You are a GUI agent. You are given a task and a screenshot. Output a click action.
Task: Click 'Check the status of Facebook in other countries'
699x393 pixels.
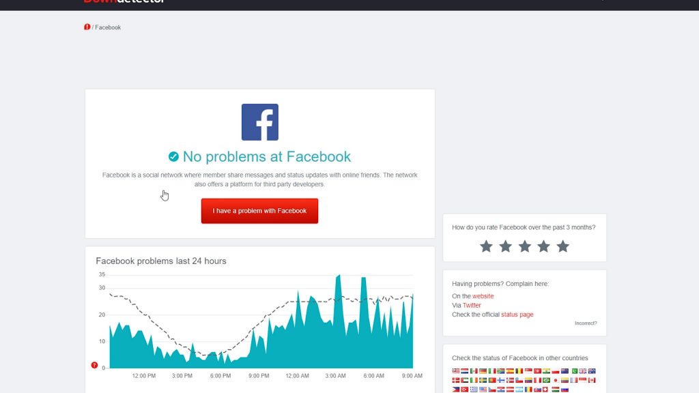pos(519,358)
